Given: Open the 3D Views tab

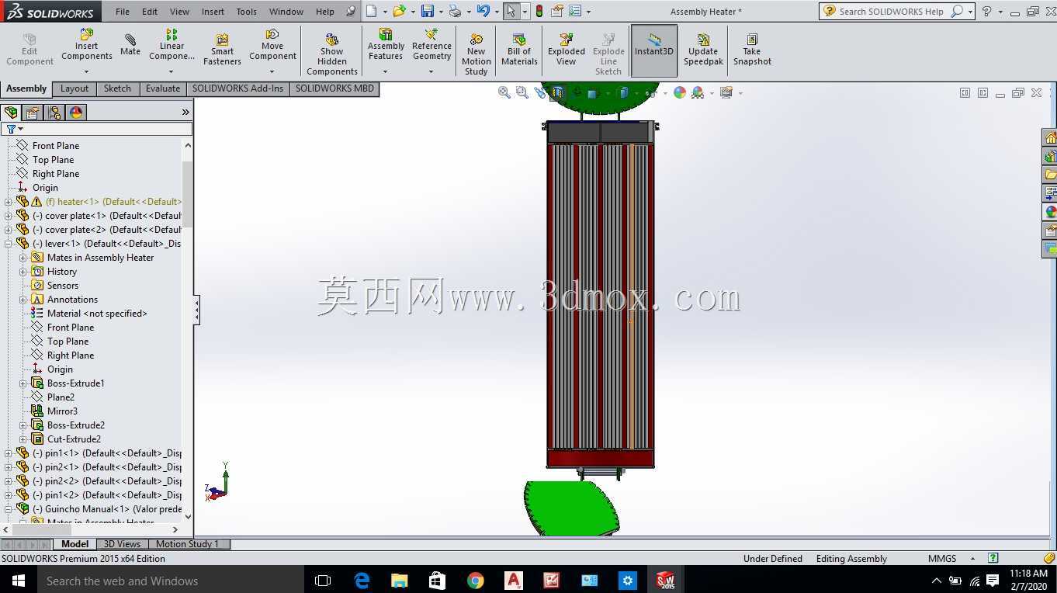Looking at the screenshot, I should [x=122, y=544].
